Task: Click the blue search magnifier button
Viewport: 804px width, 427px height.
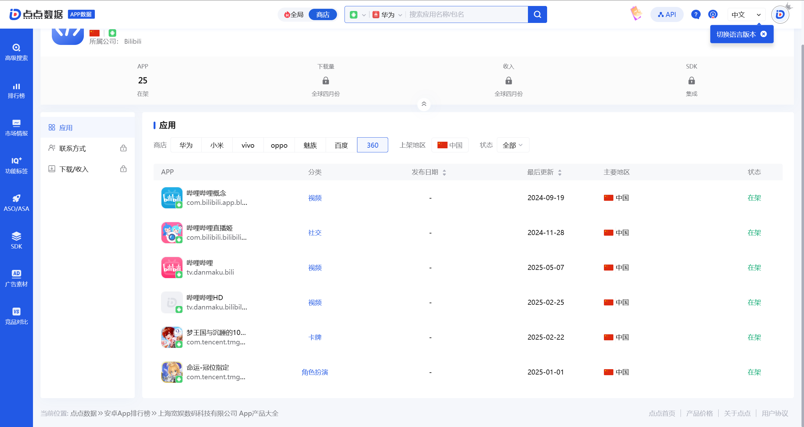Action: (537, 14)
